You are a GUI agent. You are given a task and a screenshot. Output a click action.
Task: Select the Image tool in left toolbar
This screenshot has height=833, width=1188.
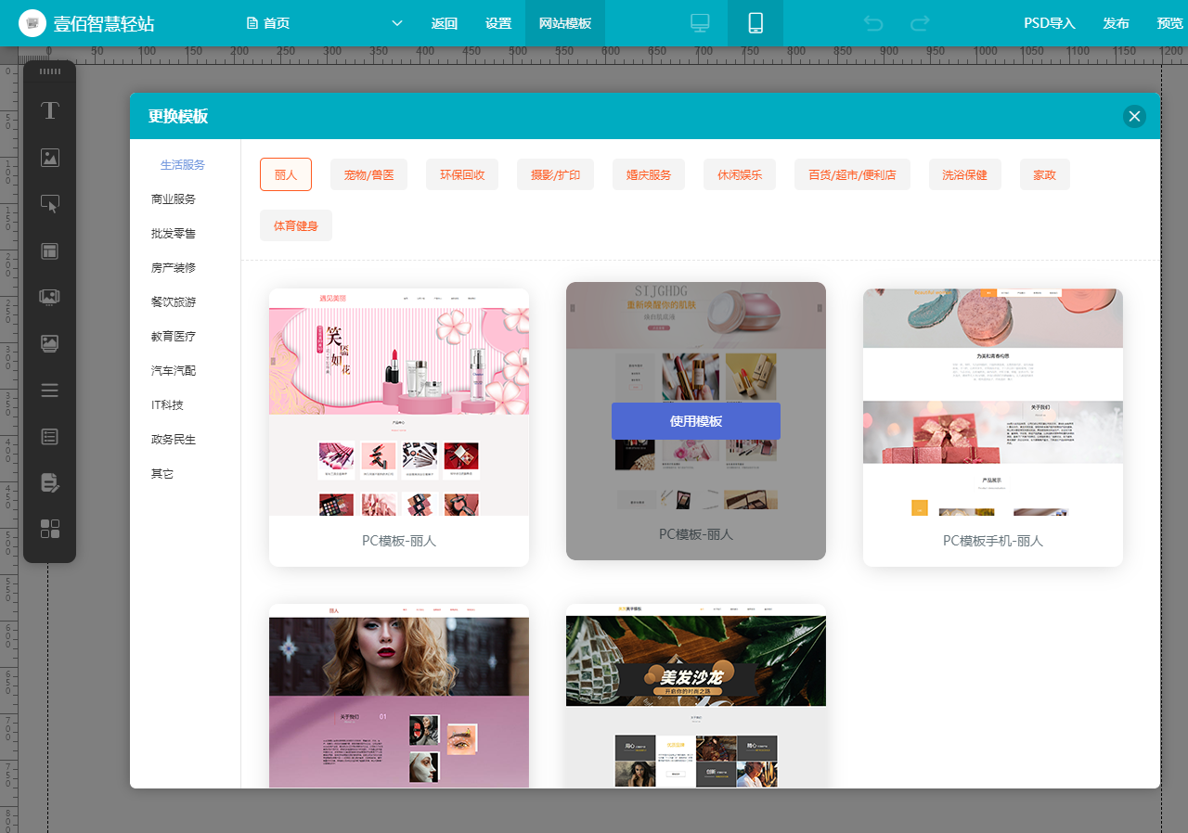pos(50,158)
